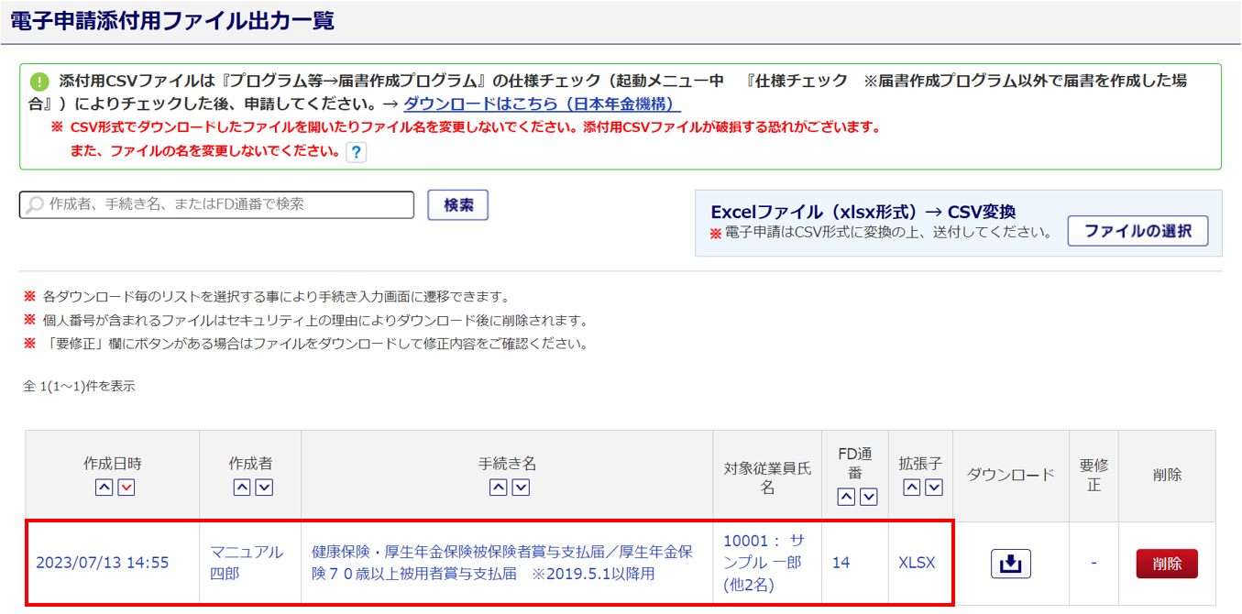This screenshot has height=614, width=1242.
Task: Sort 作成者 column descending
Action: pos(264,488)
